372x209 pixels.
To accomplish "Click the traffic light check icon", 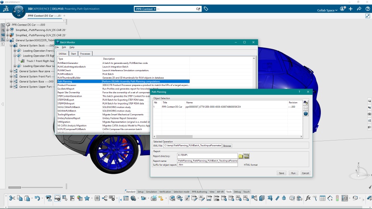I will [337, 198].
